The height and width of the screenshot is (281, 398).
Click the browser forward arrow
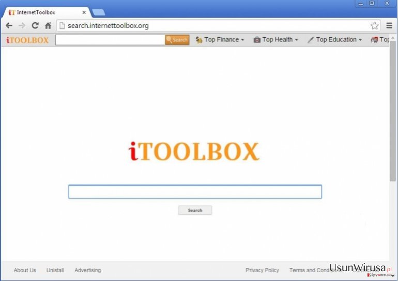[22, 25]
